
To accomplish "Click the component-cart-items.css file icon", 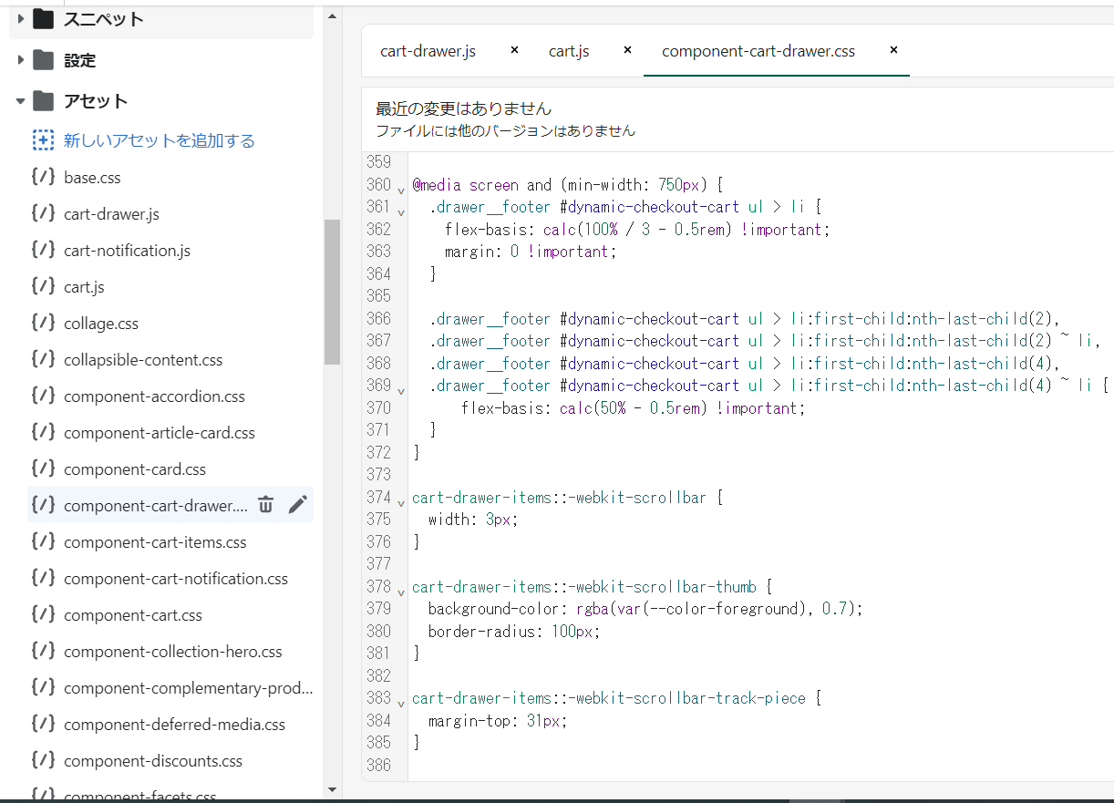I will [43, 541].
